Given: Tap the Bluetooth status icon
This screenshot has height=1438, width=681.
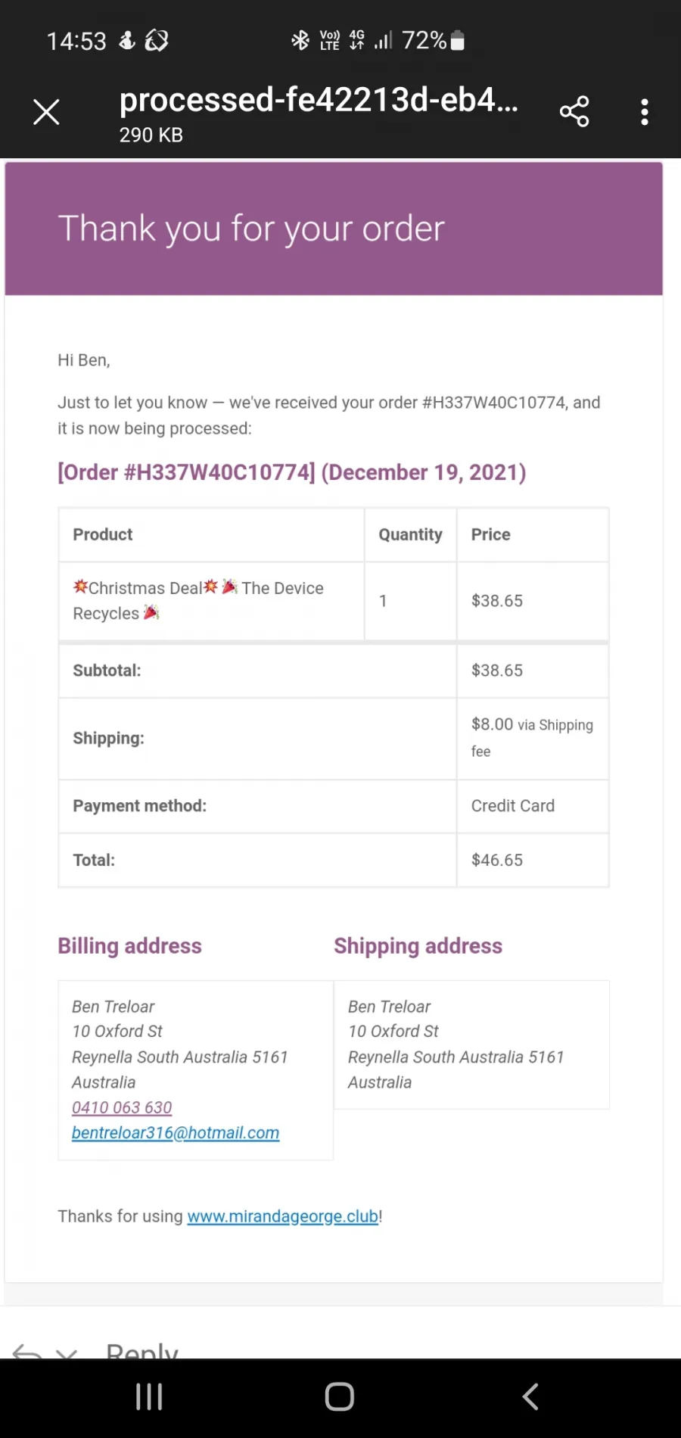Looking at the screenshot, I should 300,40.
